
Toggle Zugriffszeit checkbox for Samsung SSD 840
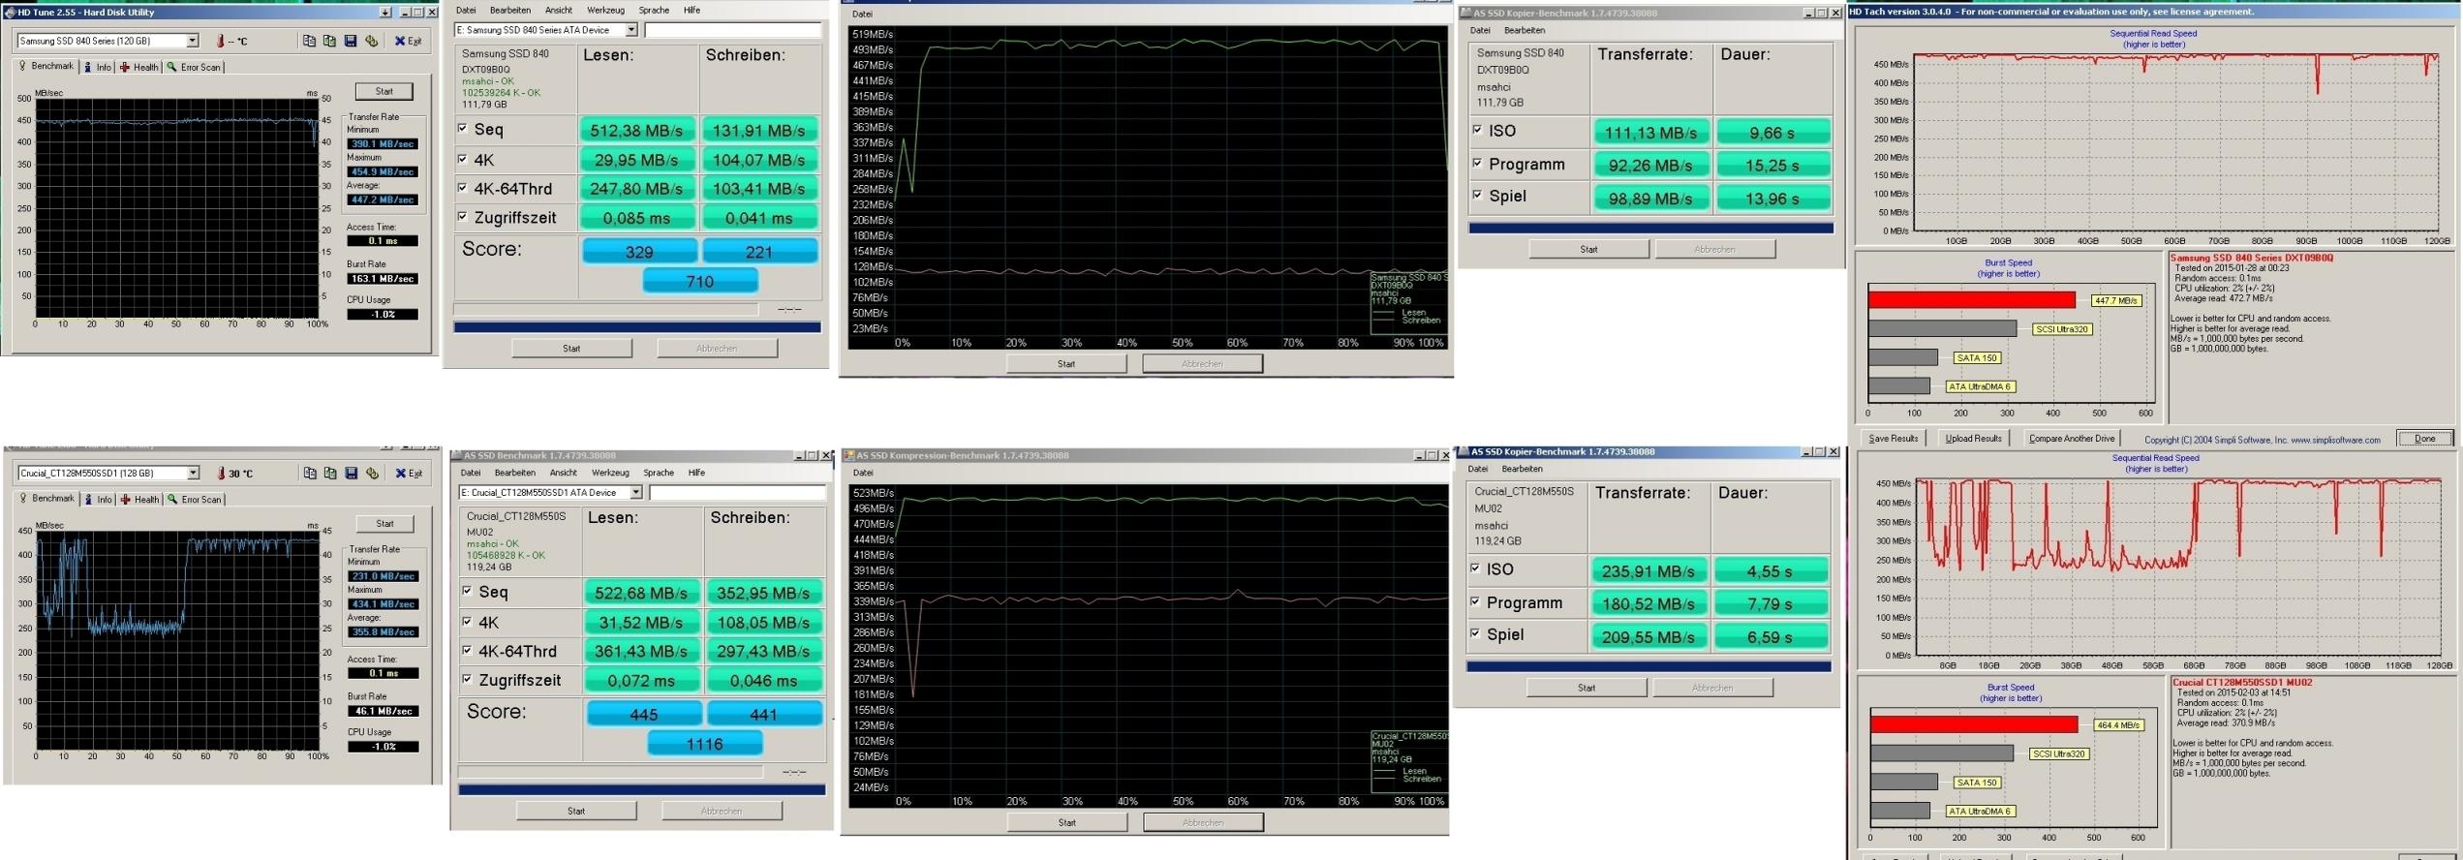462,217
